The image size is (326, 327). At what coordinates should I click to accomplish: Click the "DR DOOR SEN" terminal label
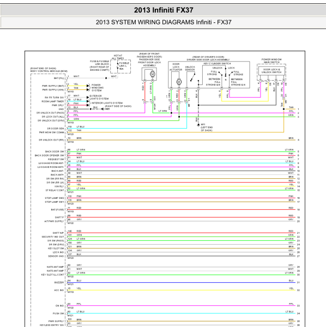[x=56, y=129]
